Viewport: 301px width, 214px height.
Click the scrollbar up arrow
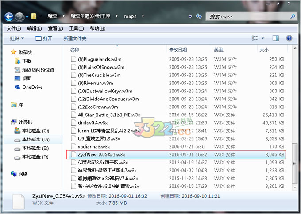click(x=295, y=48)
